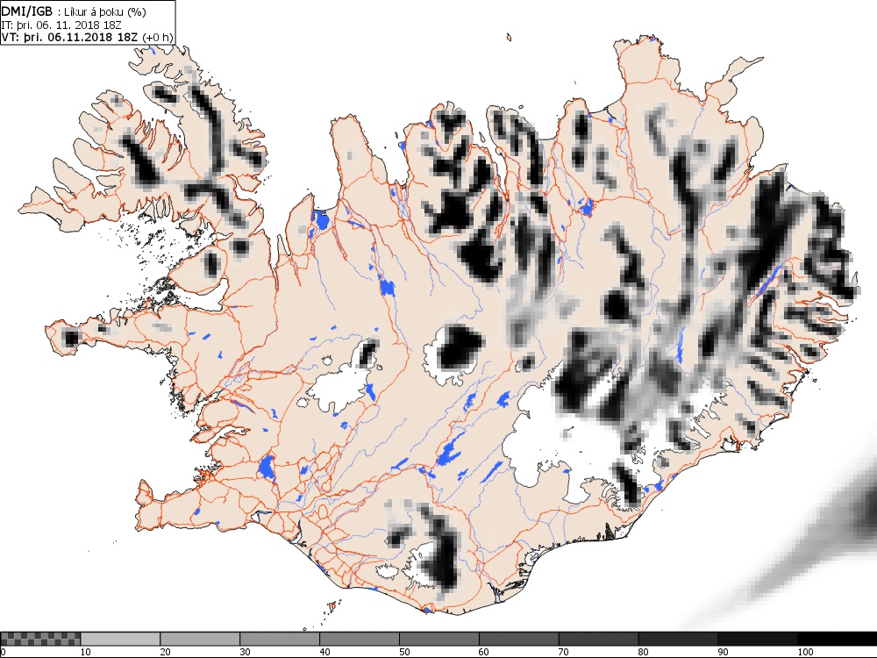The image size is (877, 658).
Task: Click the legend label '60'
Action: click(484, 652)
